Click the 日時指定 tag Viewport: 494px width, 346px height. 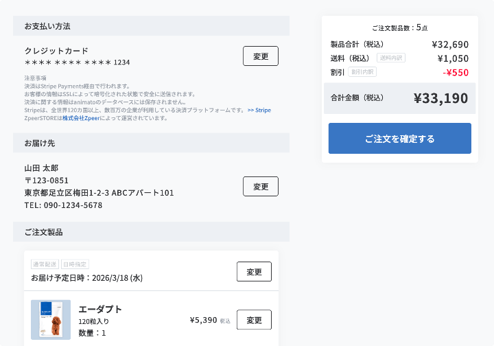click(75, 264)
